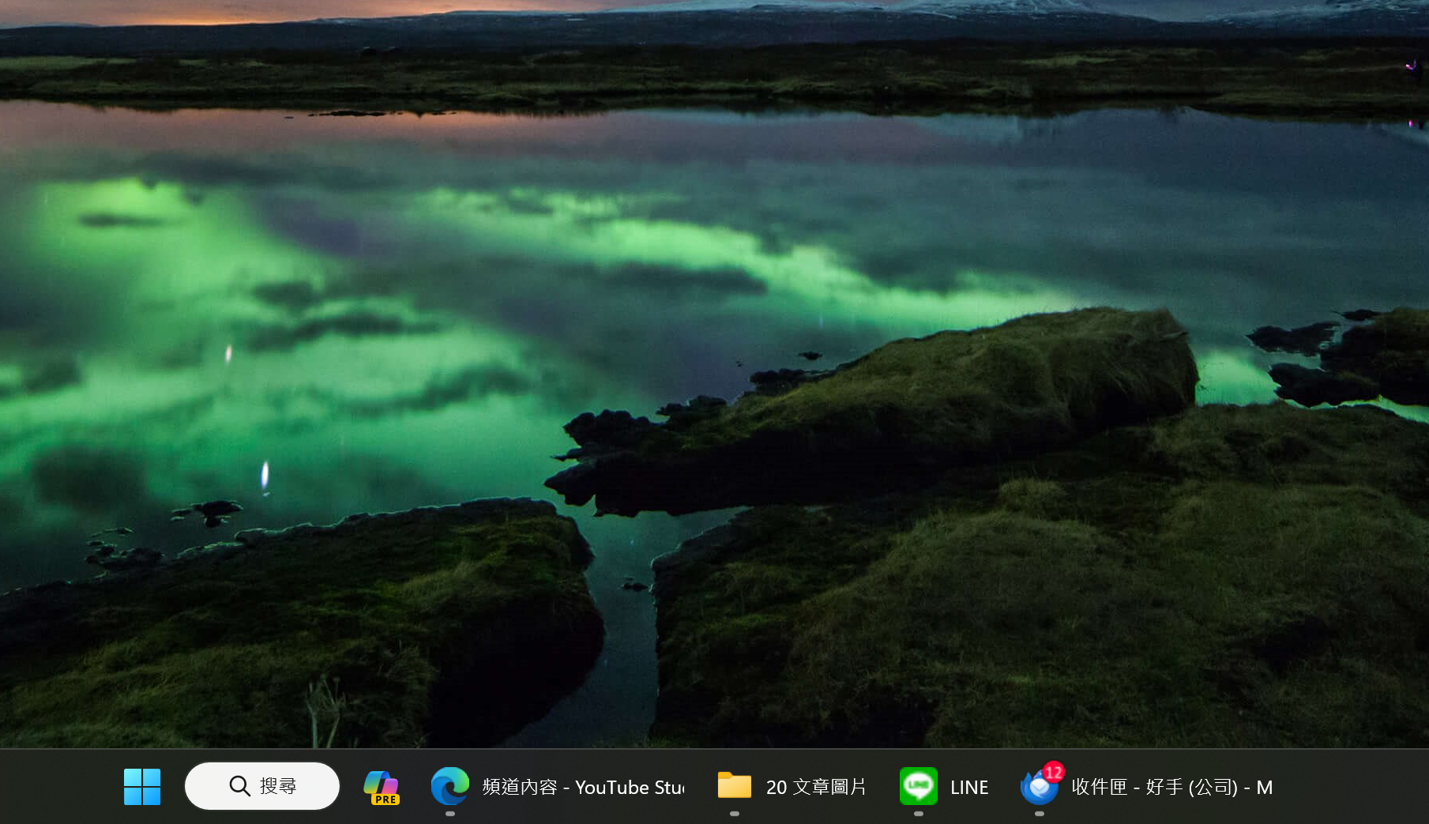Select the LINE text label on taskbar

969,787
